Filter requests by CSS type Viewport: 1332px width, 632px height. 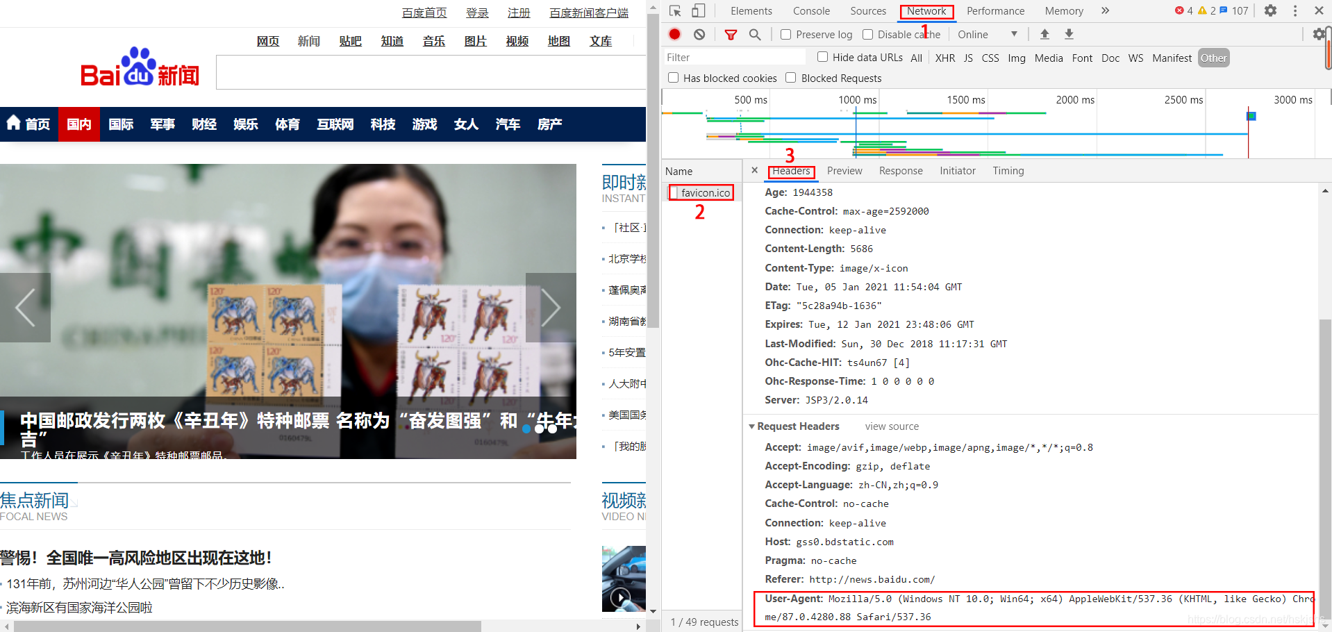coord(990,58)
